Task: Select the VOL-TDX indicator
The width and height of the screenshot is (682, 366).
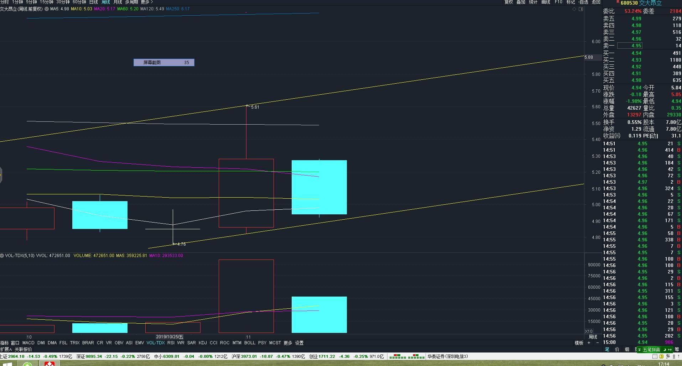Action: tap(156, 343)
